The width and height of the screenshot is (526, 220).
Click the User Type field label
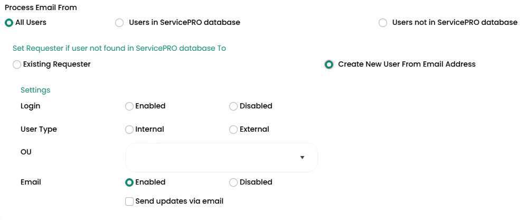click(x=39, y=129)
